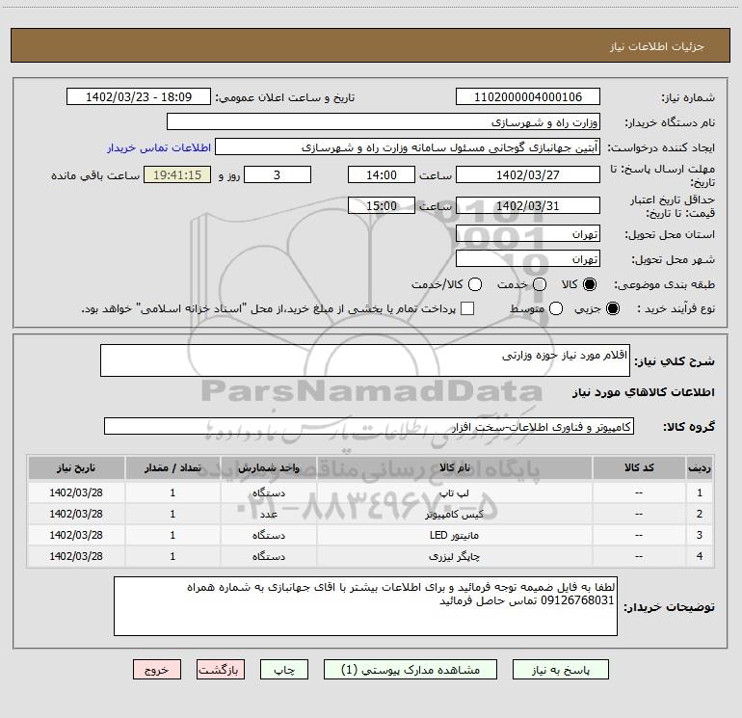The width and height of the screenshot is (742, 718).
Task: Select the چاپگر لیزری item cell
Action: coord(454,557)
